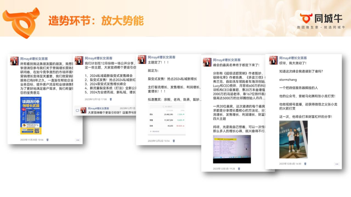This screenshot has height=197, width=351.
Task: Open the more-options dots on the 12月4日 post
Action: (337, 164)
